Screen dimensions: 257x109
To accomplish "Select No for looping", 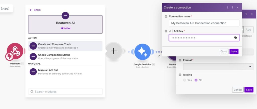I will click(196, 80).
